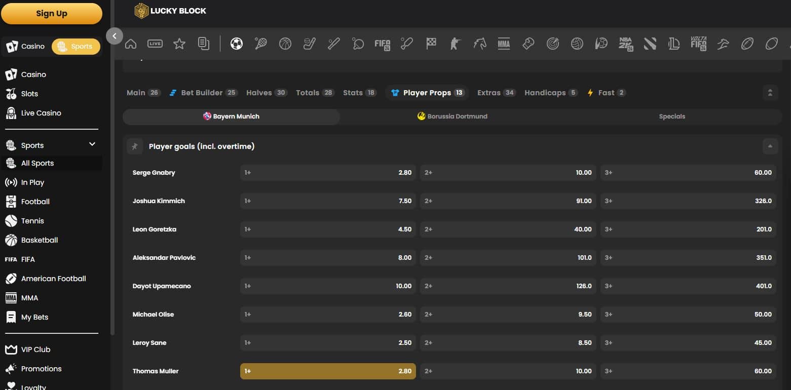Select Bayern Munich team tab
The width and height of the screenshot is (791, 390).
231,116
